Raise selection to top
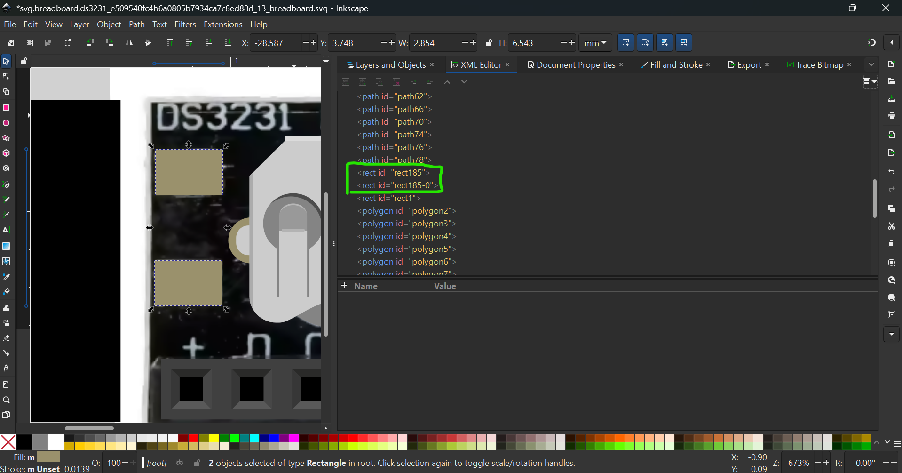Viewport: 902px width, 473px height. pyautogui.click(x=170, y=43)
